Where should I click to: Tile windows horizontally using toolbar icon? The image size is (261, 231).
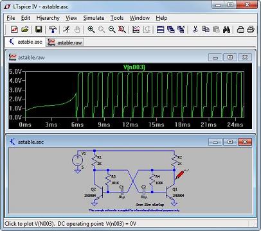coord(160,30)
